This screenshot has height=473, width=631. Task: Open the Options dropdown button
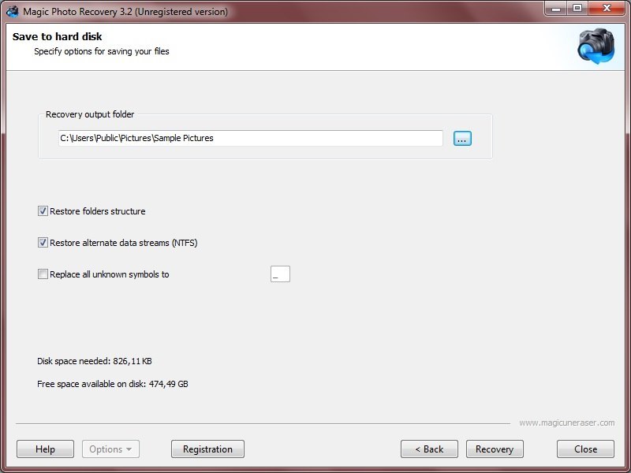110,449
